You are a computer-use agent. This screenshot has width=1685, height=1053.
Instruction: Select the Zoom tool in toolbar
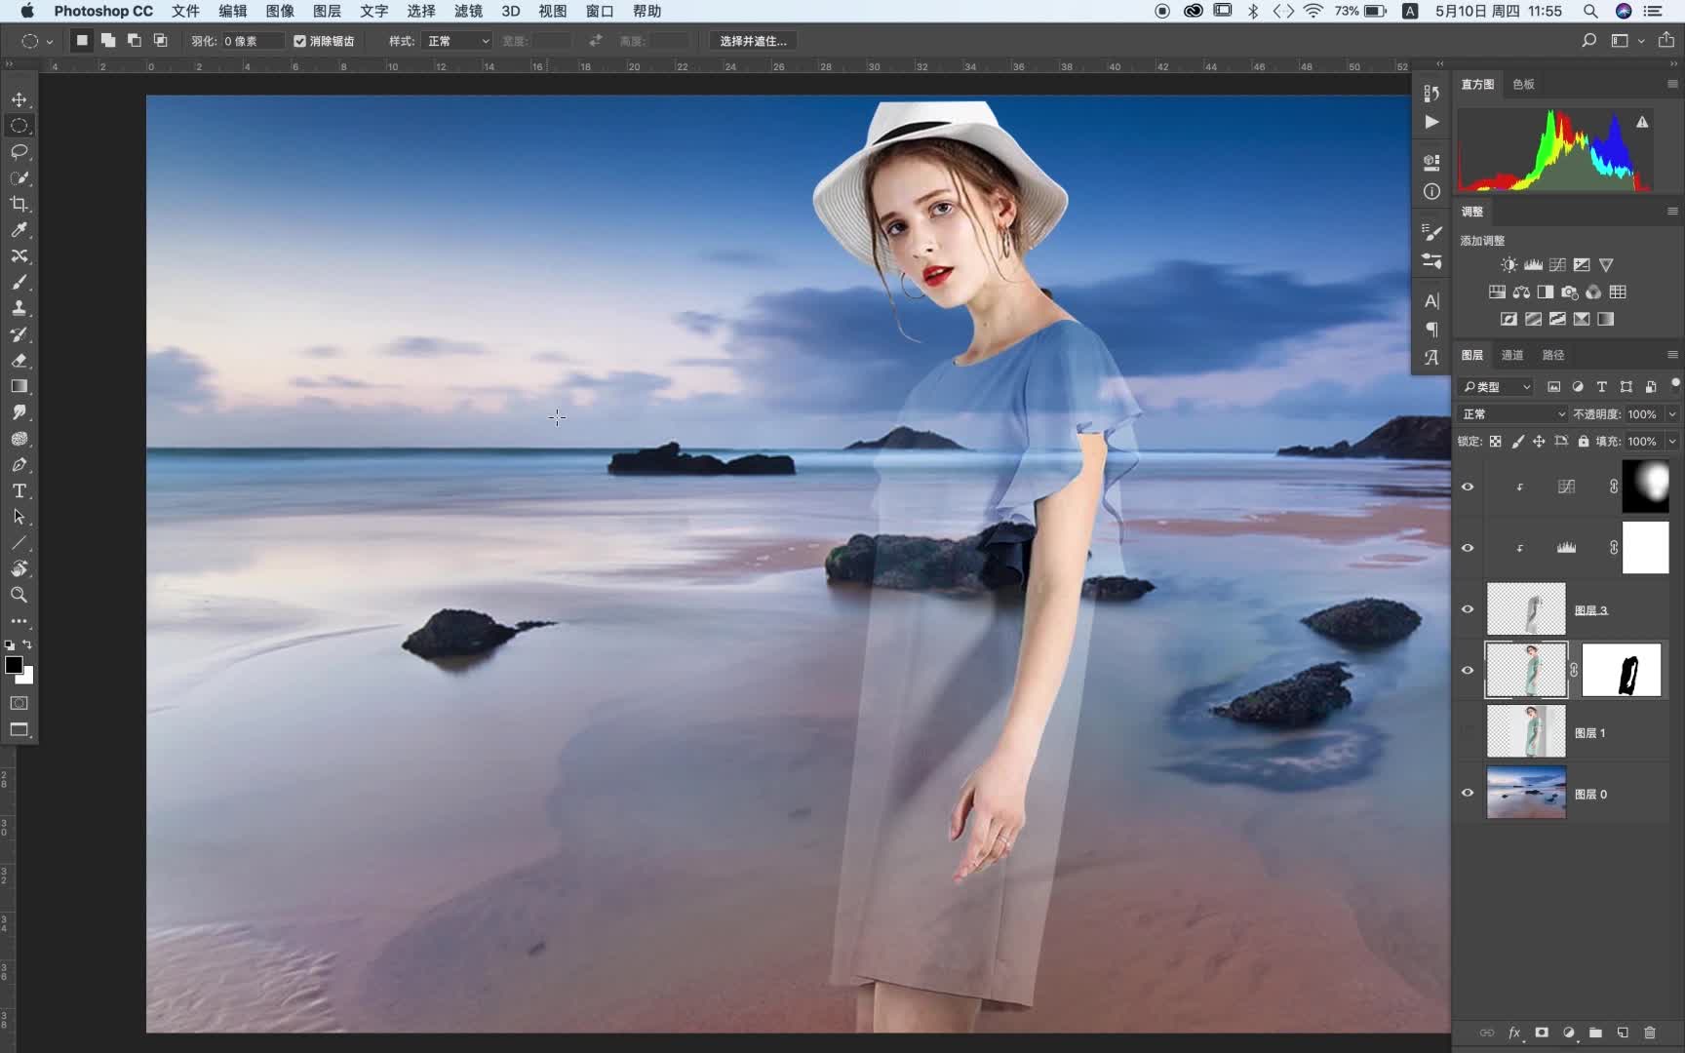19,595
